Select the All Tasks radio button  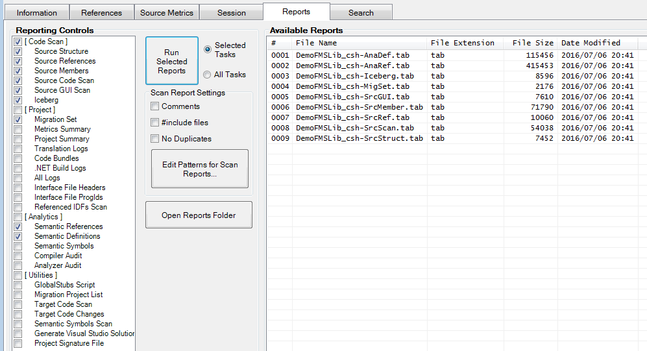208,75
